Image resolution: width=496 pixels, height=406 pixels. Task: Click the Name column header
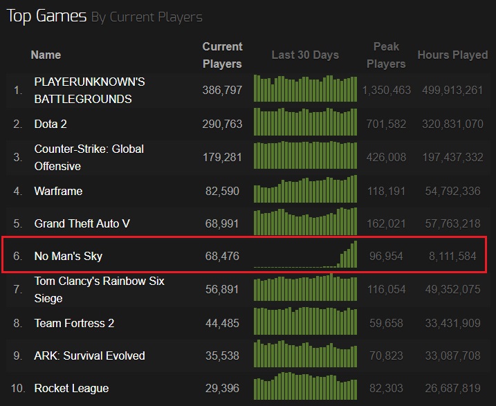pos(46,55)
